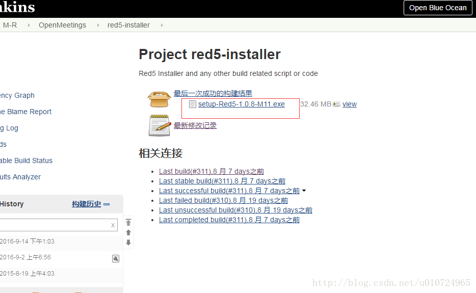
Task: Go to OpenMeetings breadcrumb
Action: pyautogui.click(x=62, y=25)
